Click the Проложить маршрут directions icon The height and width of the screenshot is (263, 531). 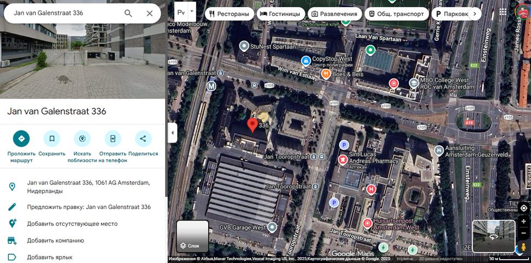point(21,139)
